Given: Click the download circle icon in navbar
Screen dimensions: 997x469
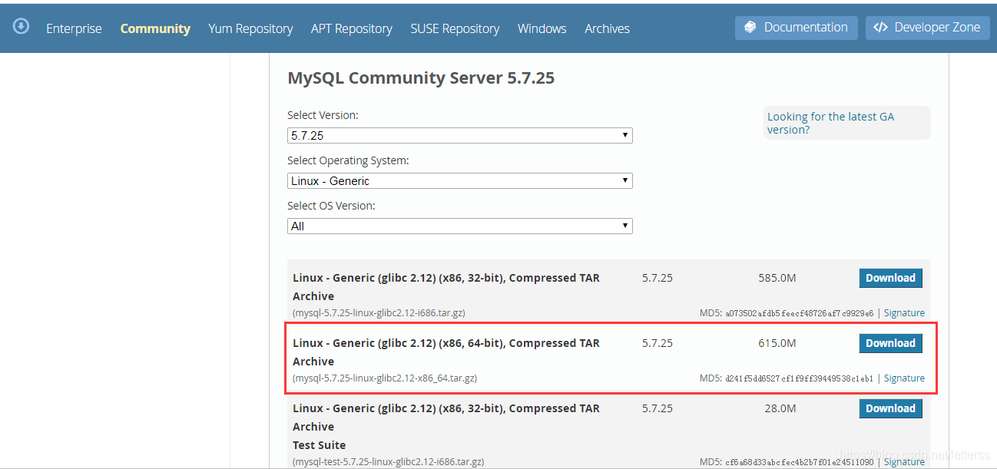Looking at the screenshot, I should pos(22,27).
